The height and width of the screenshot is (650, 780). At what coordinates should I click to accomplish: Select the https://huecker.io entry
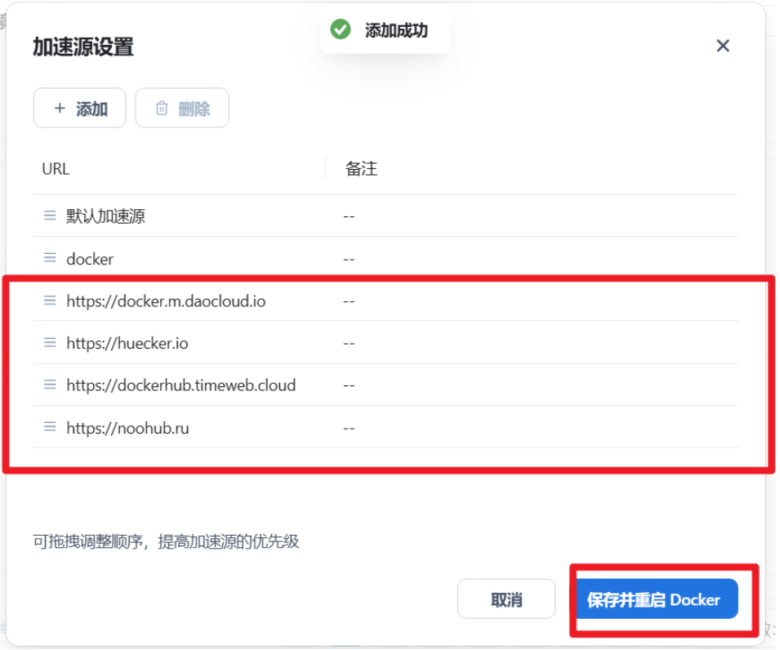click(127, 344)
